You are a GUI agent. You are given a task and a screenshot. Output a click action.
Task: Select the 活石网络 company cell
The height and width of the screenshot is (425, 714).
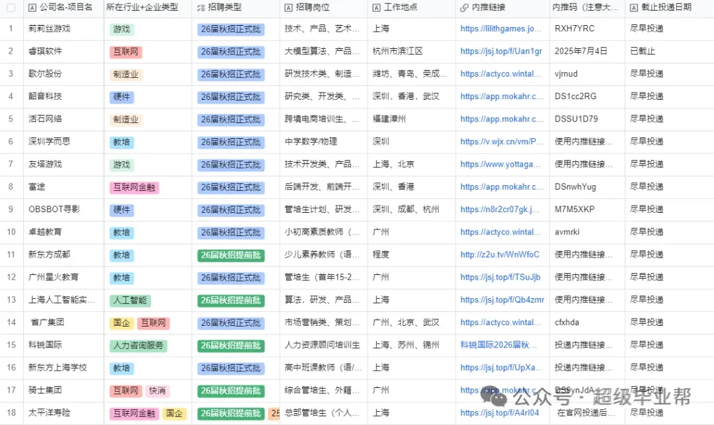[x=63, y=119]
